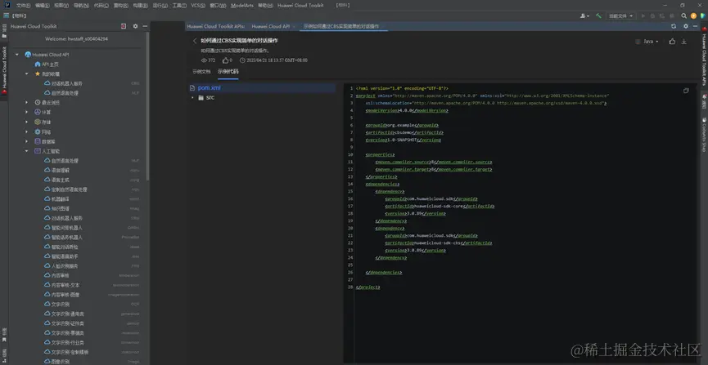Open the 编辑(E) menu
The image size is (708, 365).
pyautogui.click(x=42, y=6)
